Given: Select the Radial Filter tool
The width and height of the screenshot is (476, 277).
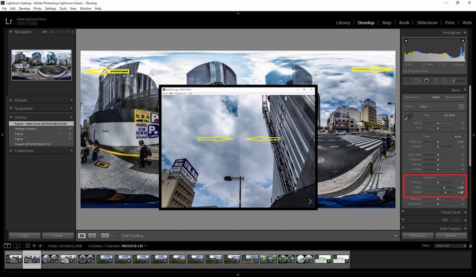Looking at the screenshot, I should 444,81.
